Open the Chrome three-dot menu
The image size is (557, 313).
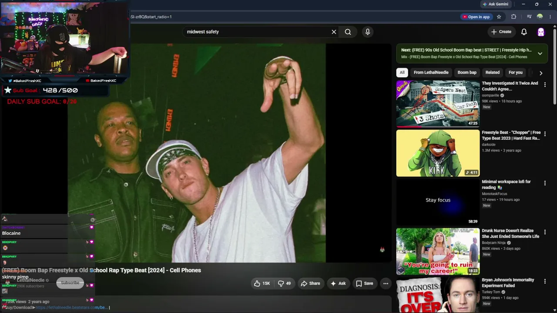pyautogui.click(x=550, y=17)
